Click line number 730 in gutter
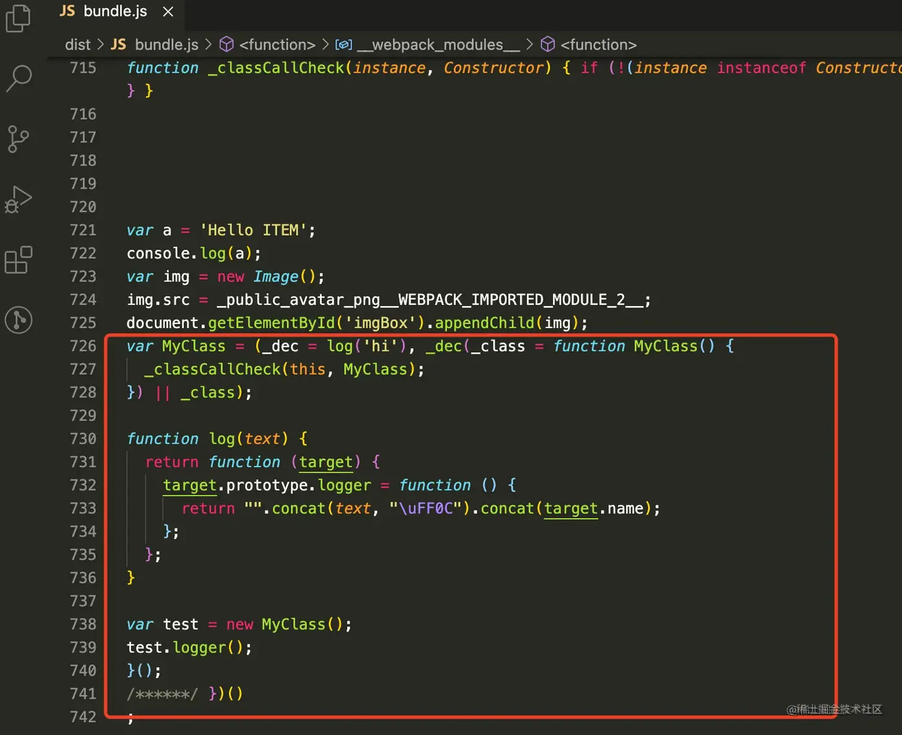Screen dimensions: 902x735 tap(83, 438)
